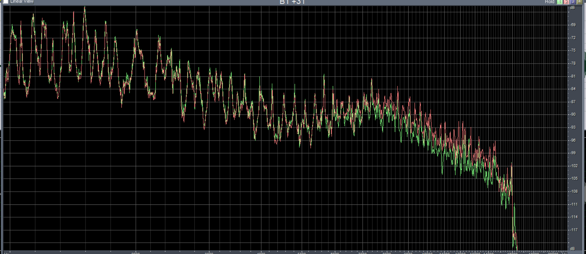Click the -72 dB scale value
The width and height of the screenshot is (586, 254).
(x=573, y=38)
